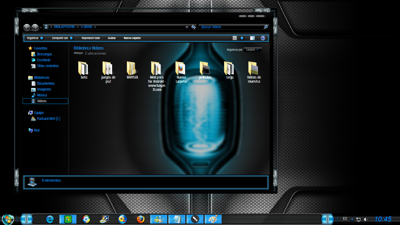This screenshot has width=400, height=225.
Task: Select Equipo in the navigation pane
Action: click(39, 113)
